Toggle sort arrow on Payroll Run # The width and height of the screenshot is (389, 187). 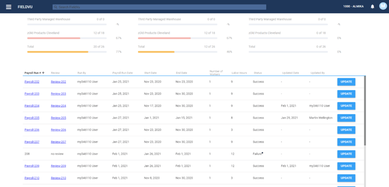coord(43,73)
